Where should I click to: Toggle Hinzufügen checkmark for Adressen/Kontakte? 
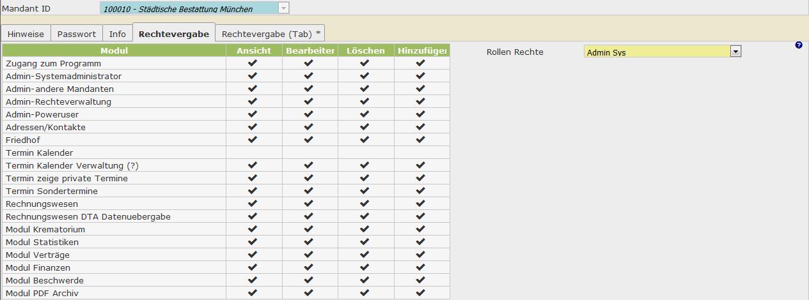[420, 127]
